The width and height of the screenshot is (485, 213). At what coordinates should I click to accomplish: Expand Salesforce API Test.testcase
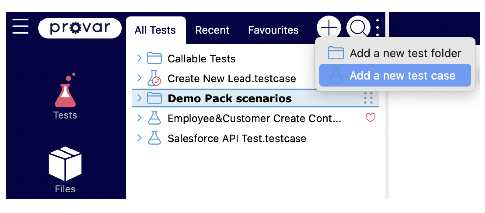coord(139,138)
